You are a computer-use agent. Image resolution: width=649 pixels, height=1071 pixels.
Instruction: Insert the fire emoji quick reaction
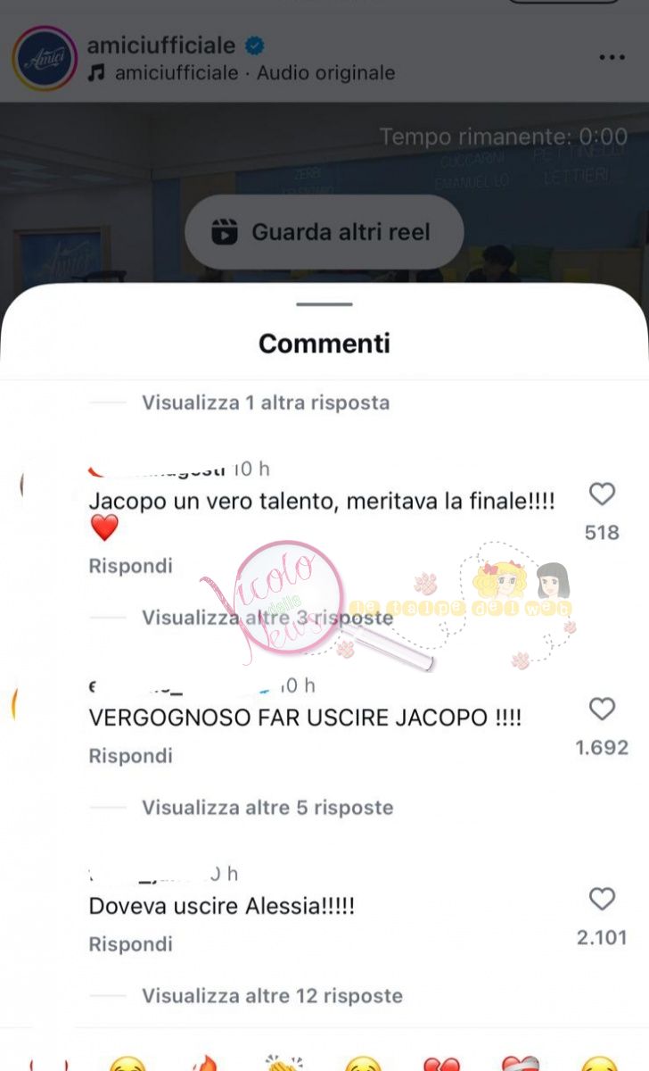[205, 1062]
